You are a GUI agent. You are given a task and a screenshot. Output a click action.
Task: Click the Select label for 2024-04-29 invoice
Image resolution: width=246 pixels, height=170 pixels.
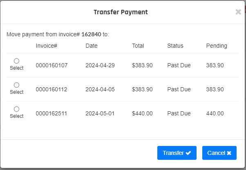click(17, 68)
